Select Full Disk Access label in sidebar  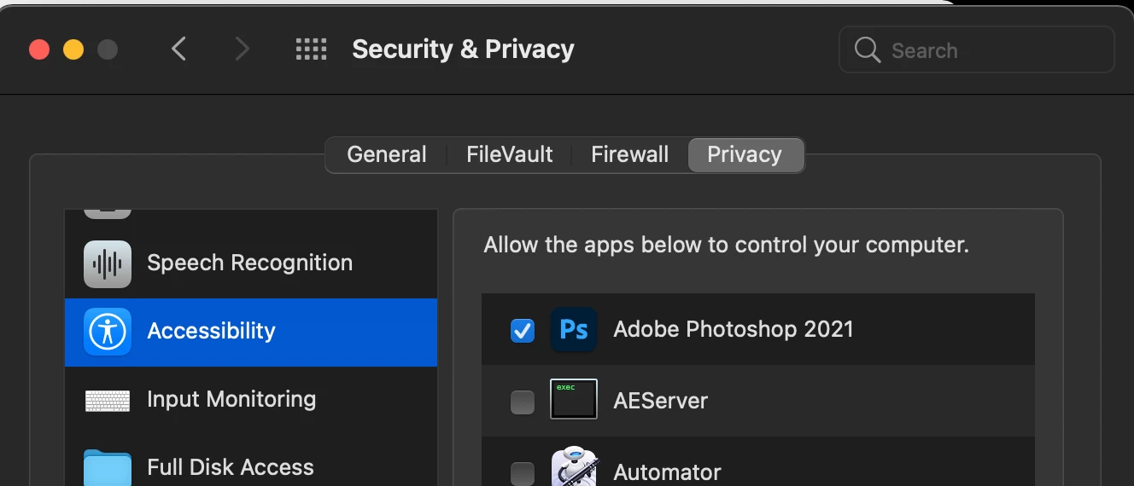click(x=231, y=467)
